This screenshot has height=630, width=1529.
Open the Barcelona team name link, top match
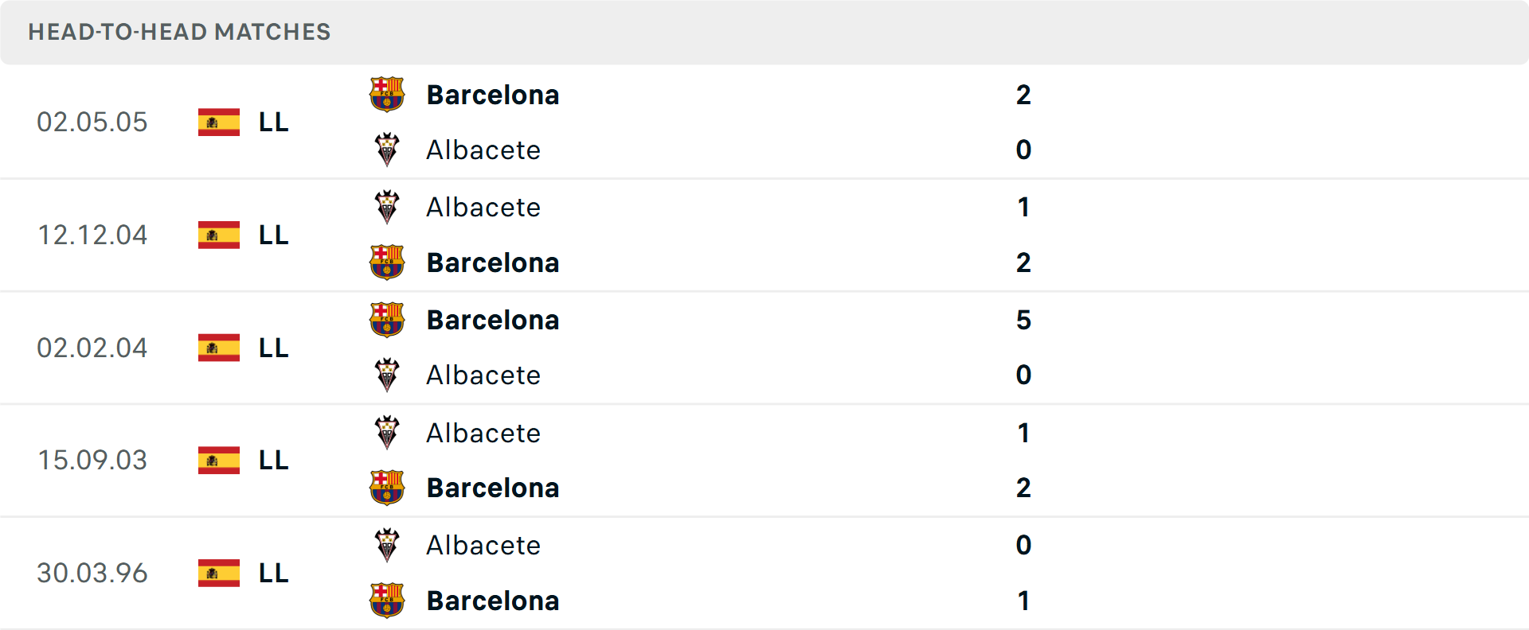coord(493,94)
